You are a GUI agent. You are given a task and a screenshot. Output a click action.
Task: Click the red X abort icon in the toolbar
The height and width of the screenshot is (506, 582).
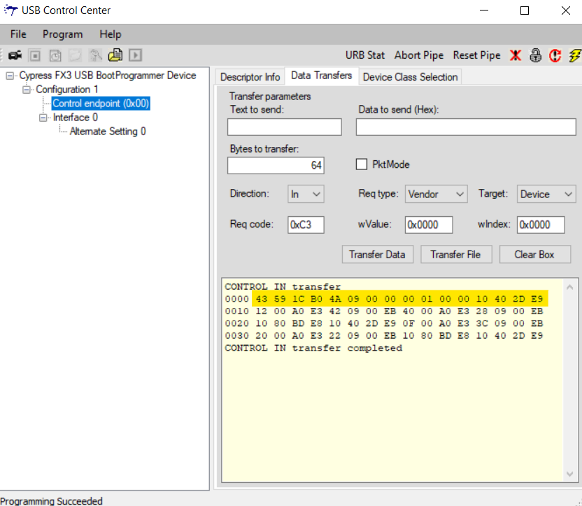516,55
